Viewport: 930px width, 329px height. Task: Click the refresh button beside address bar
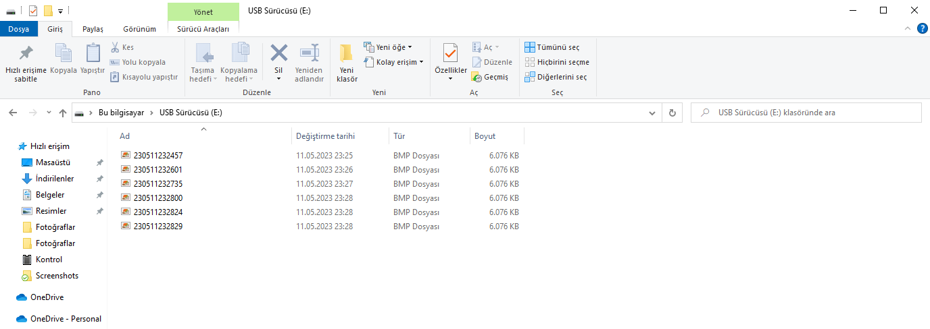672,113
